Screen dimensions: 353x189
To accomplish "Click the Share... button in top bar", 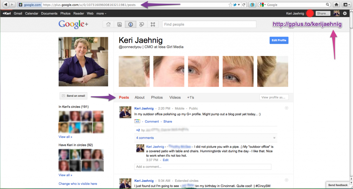I will (x=323, y=13).
